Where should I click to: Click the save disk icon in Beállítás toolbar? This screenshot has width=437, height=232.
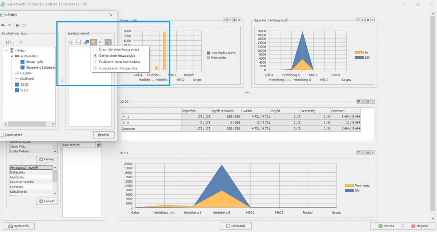17,25
